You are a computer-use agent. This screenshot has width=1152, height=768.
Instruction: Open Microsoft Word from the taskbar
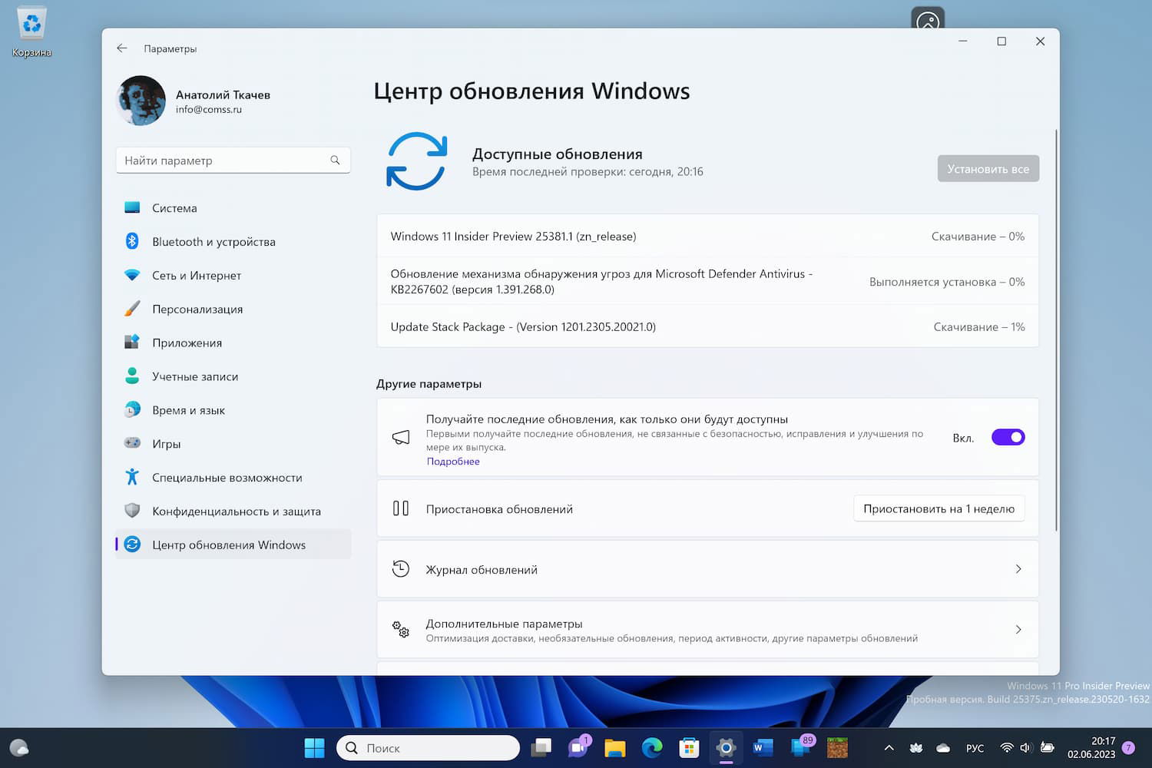click(762, 747)
